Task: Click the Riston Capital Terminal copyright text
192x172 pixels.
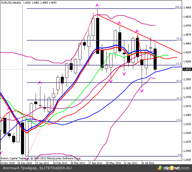Action: click(41, 159)
